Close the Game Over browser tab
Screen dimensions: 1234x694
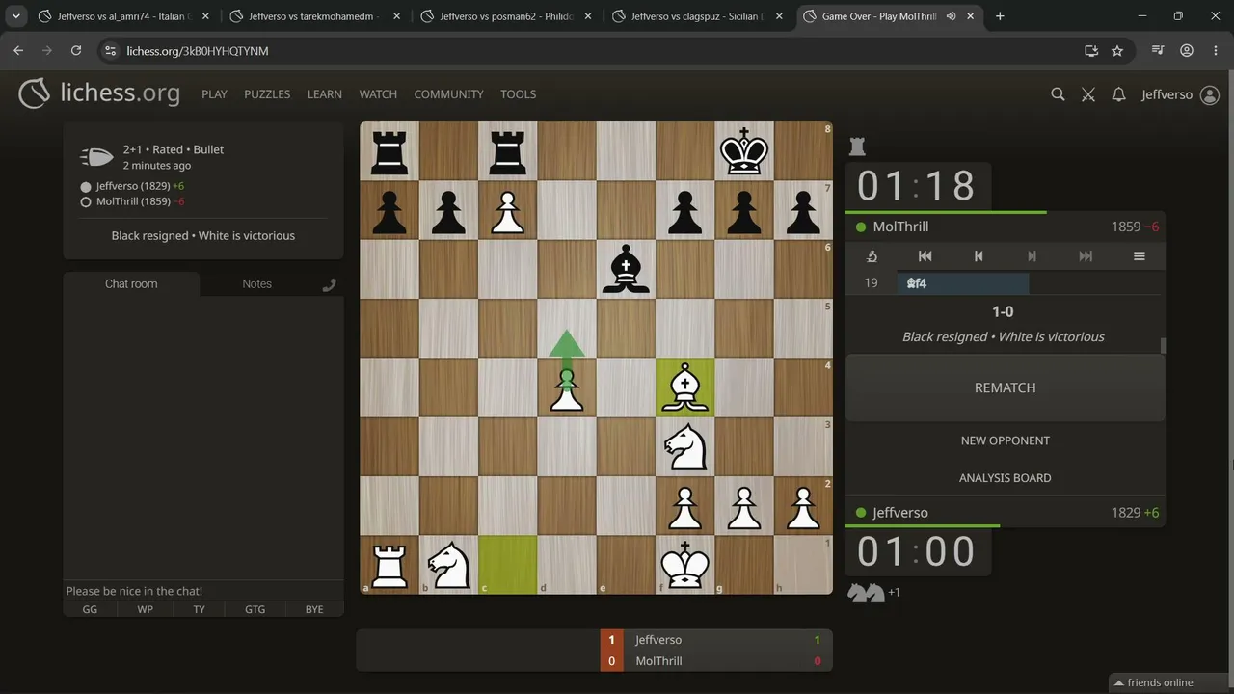971,16
